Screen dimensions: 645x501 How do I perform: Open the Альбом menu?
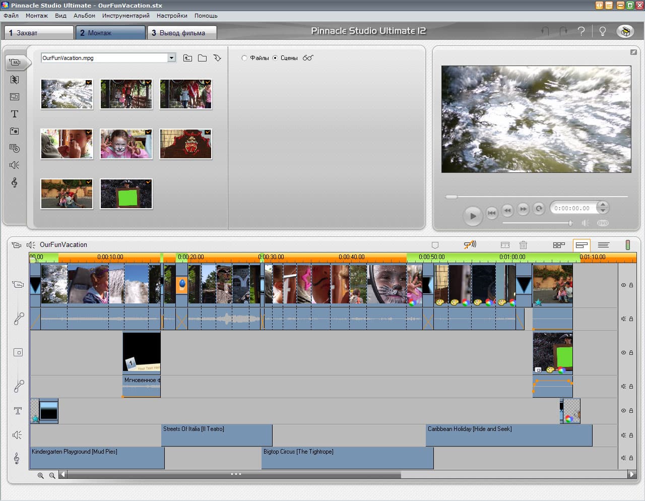click(84, 16)
